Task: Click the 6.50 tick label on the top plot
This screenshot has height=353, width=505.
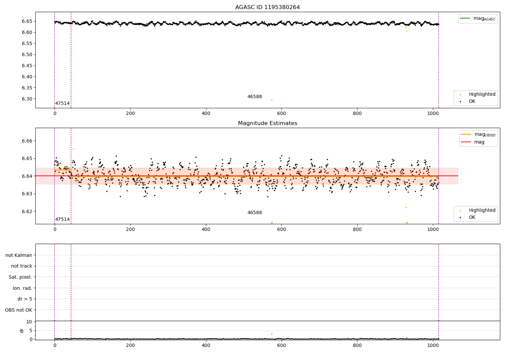Action: (x=27, y=54)
